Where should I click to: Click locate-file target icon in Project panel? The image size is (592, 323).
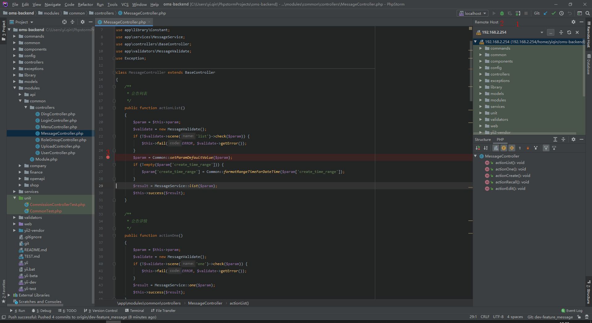[64, 22]
